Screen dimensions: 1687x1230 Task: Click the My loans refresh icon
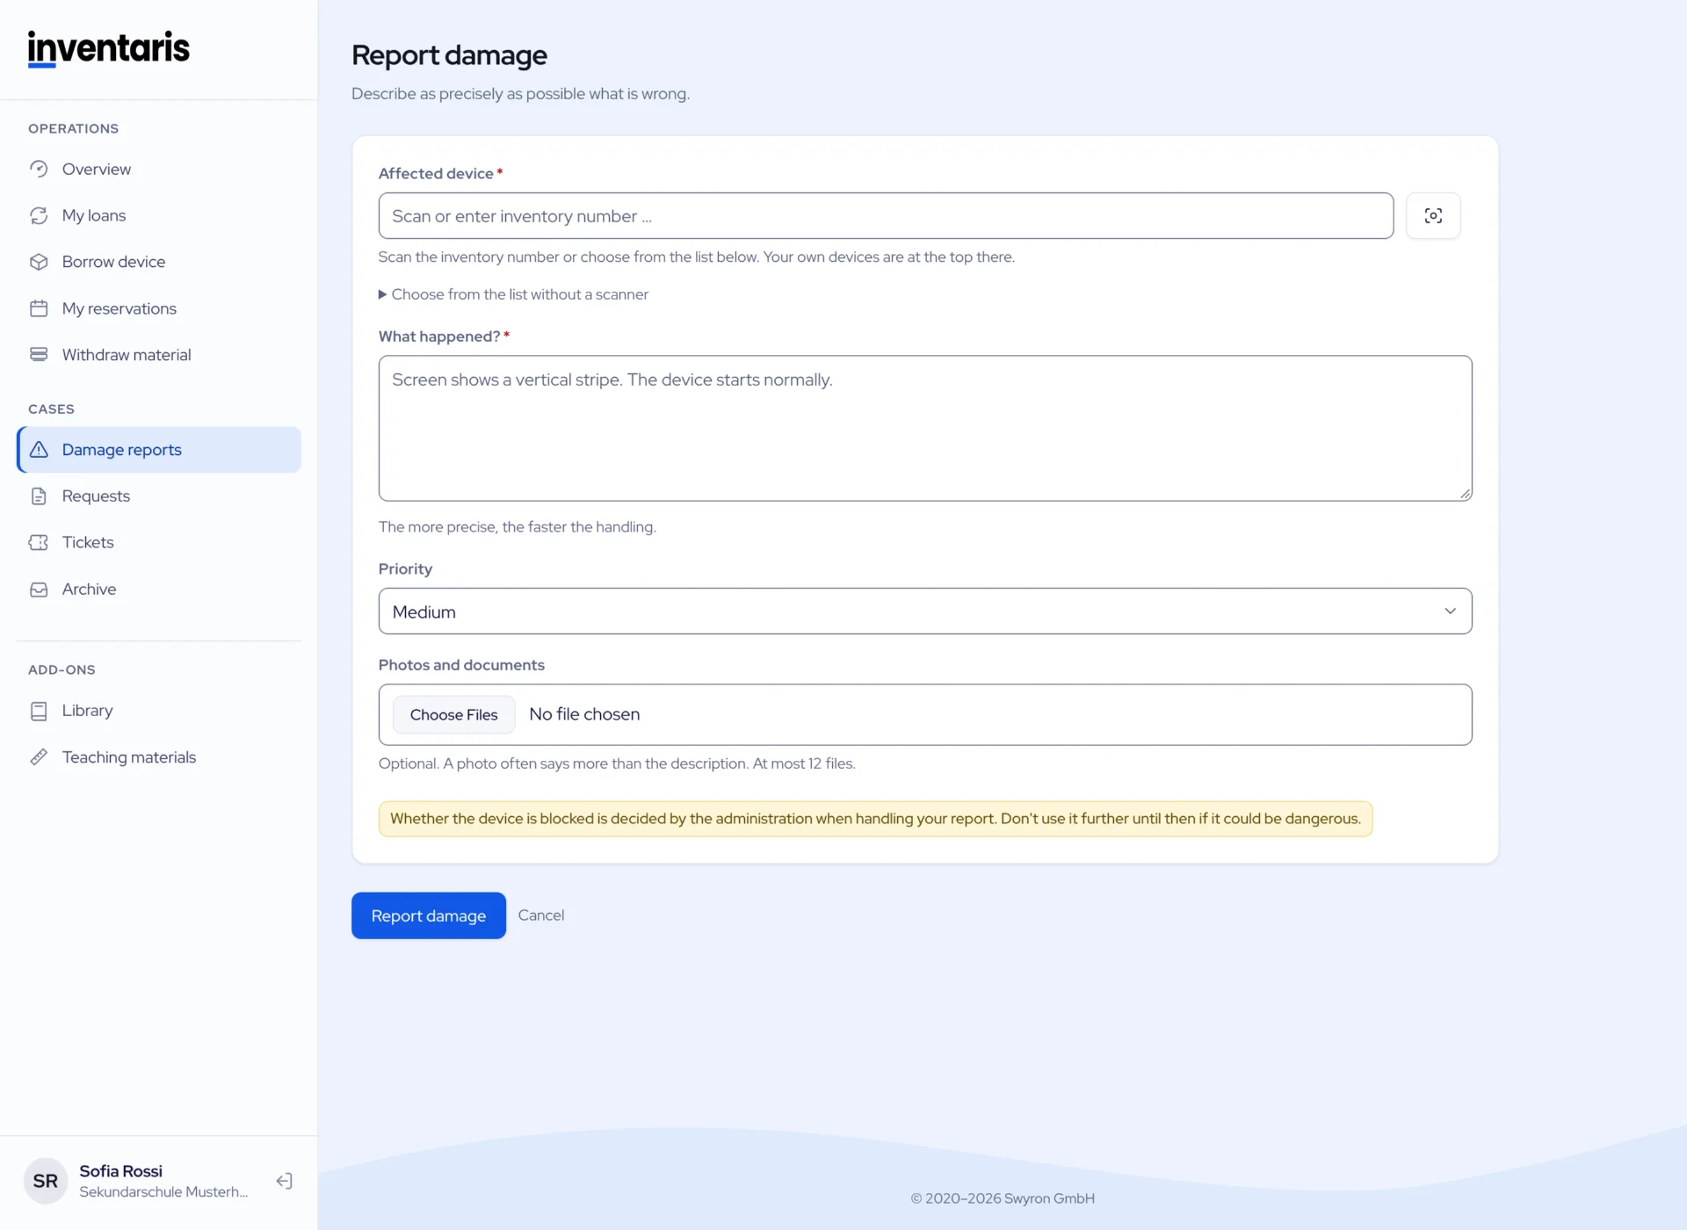click(x=39, y=215)
